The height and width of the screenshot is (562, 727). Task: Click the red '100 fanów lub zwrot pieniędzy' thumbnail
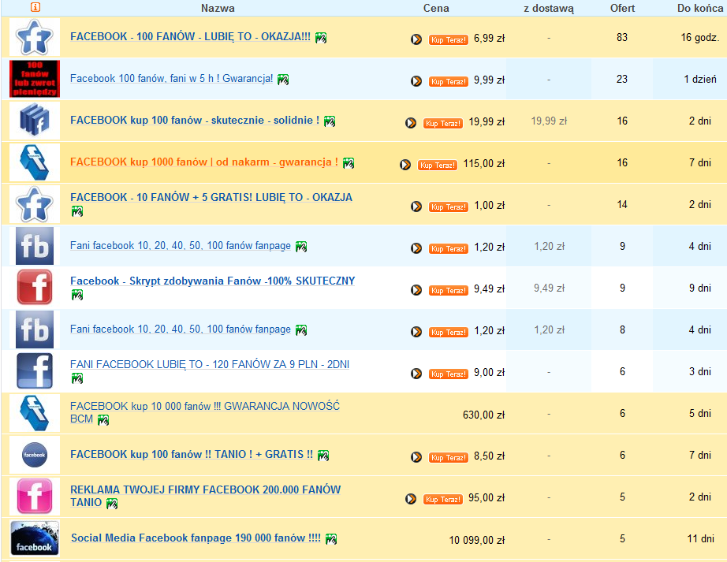point(35,79)
